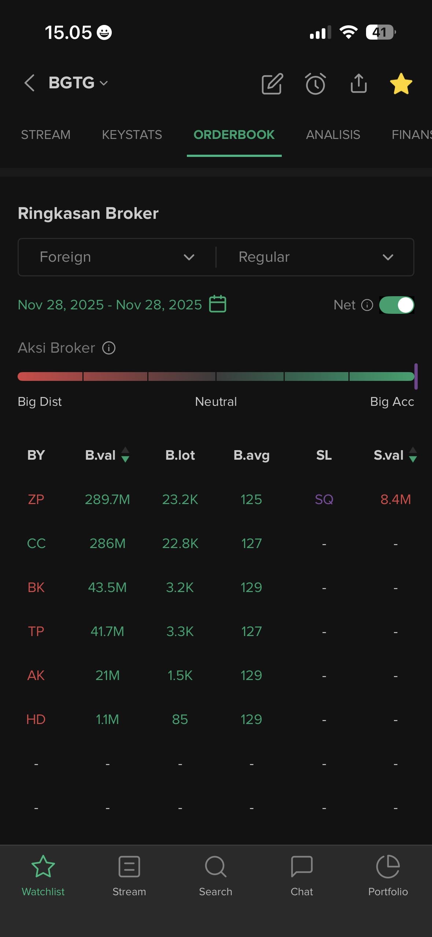
Task: Expand the Foreign investor dropdown
Action: (x=117, y=257)
